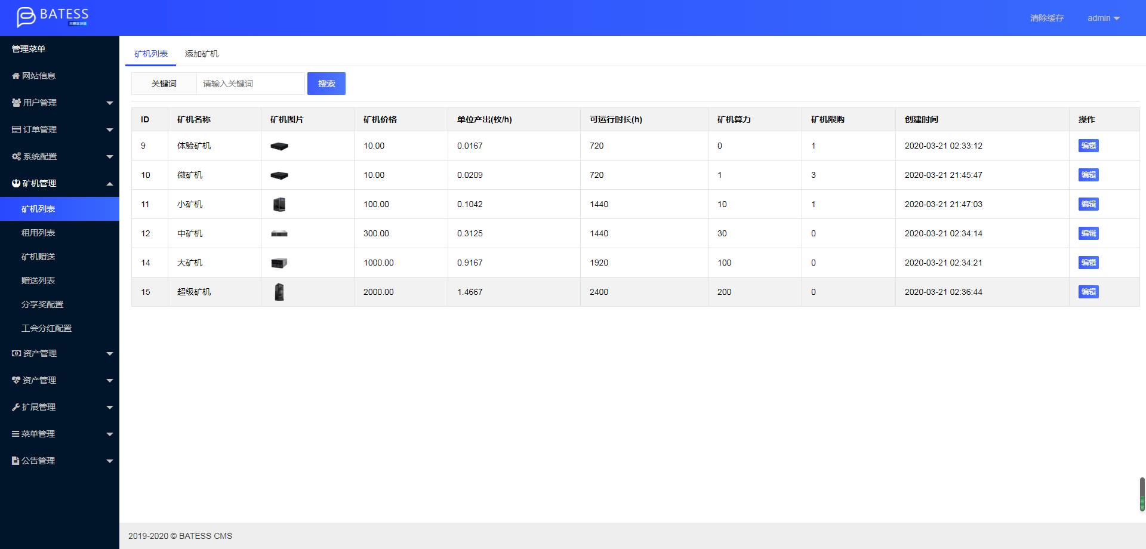
Task: Expand the admin account dropdown
Action: click(1104, 18)
